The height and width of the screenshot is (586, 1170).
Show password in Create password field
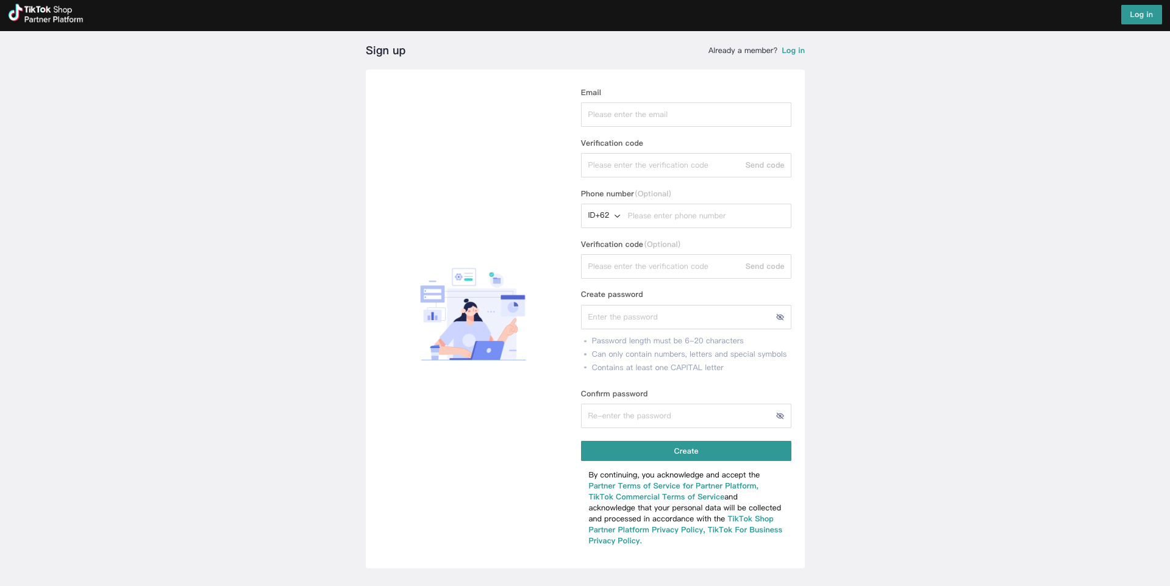click(x=780, y=317)
